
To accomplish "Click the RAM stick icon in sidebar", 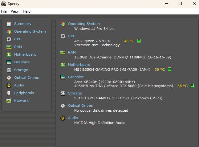I will [x=9, y=47].
